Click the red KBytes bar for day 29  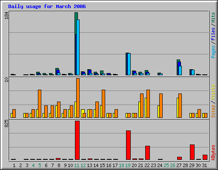click(192, 152)
